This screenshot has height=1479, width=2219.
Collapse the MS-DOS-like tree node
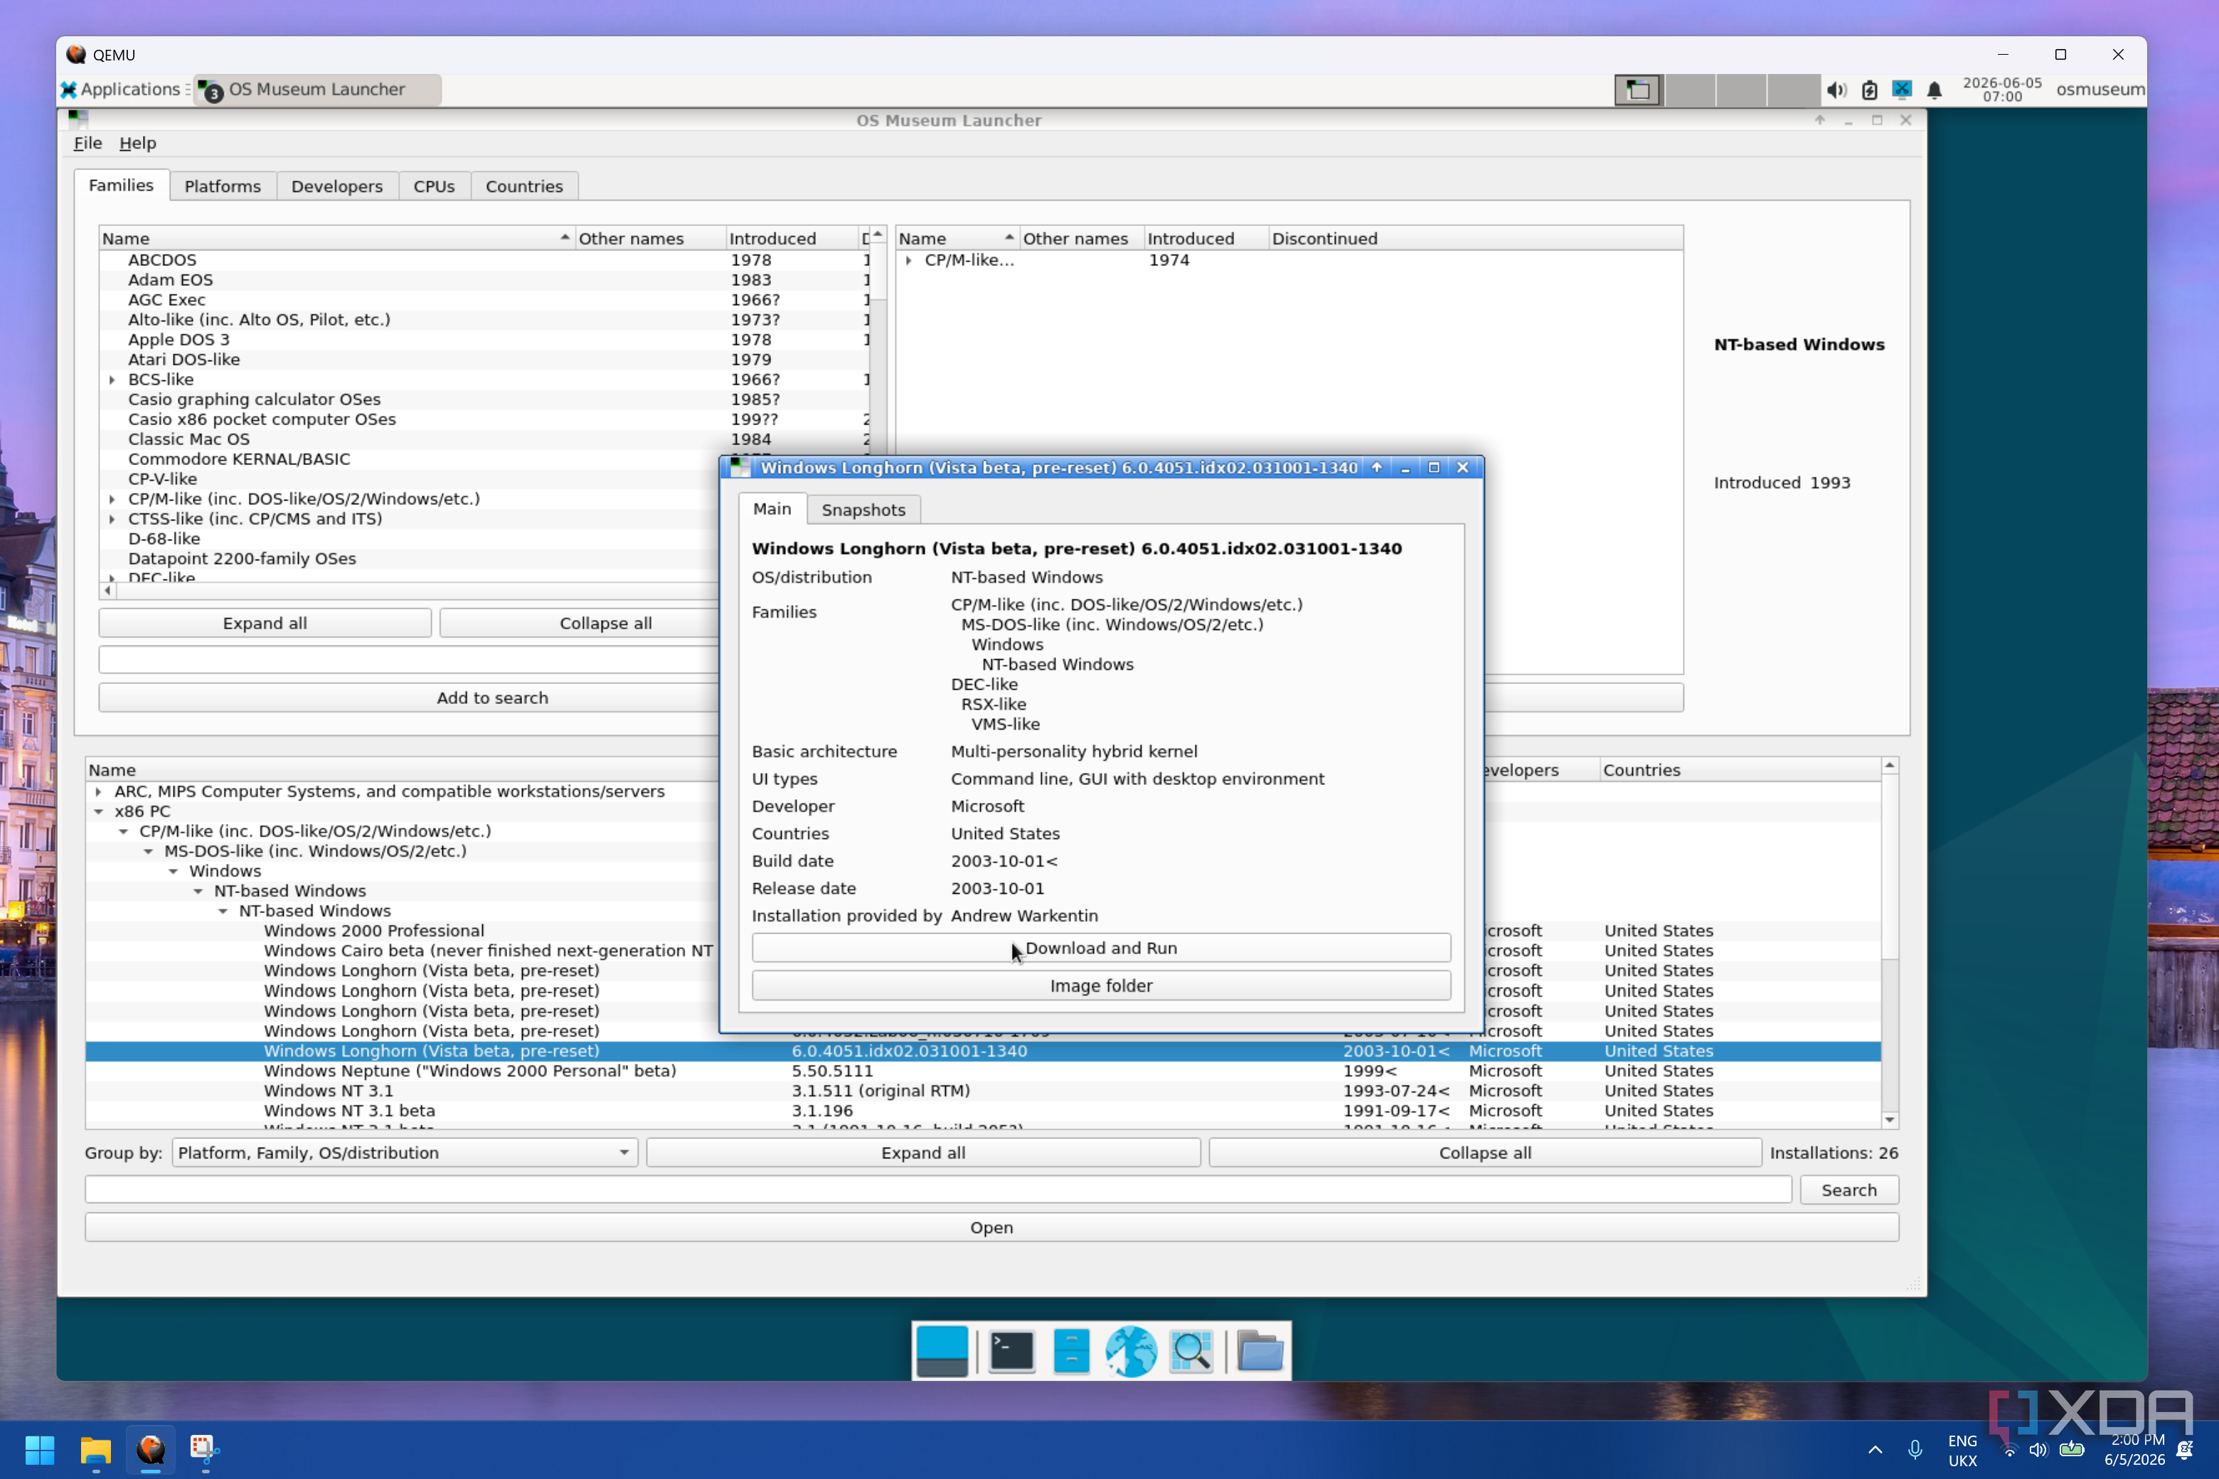tap(148, 851)
